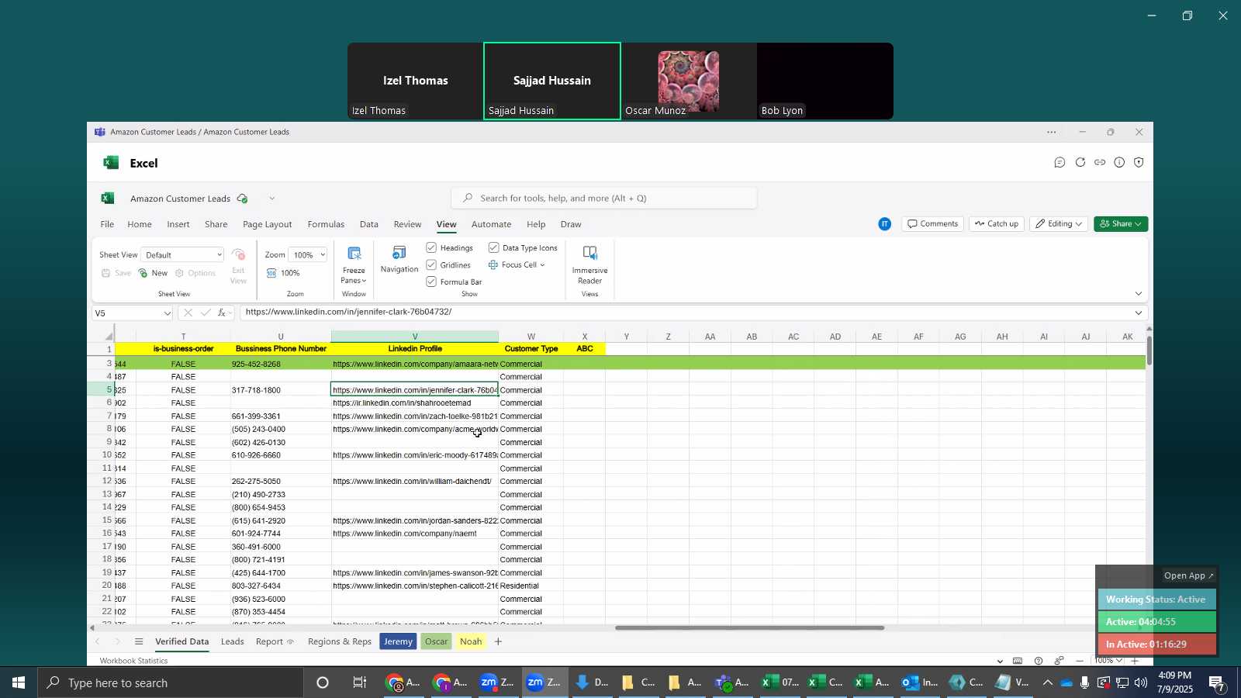Click the vertical sheet scrollbar thumb

pos(1149,351)
